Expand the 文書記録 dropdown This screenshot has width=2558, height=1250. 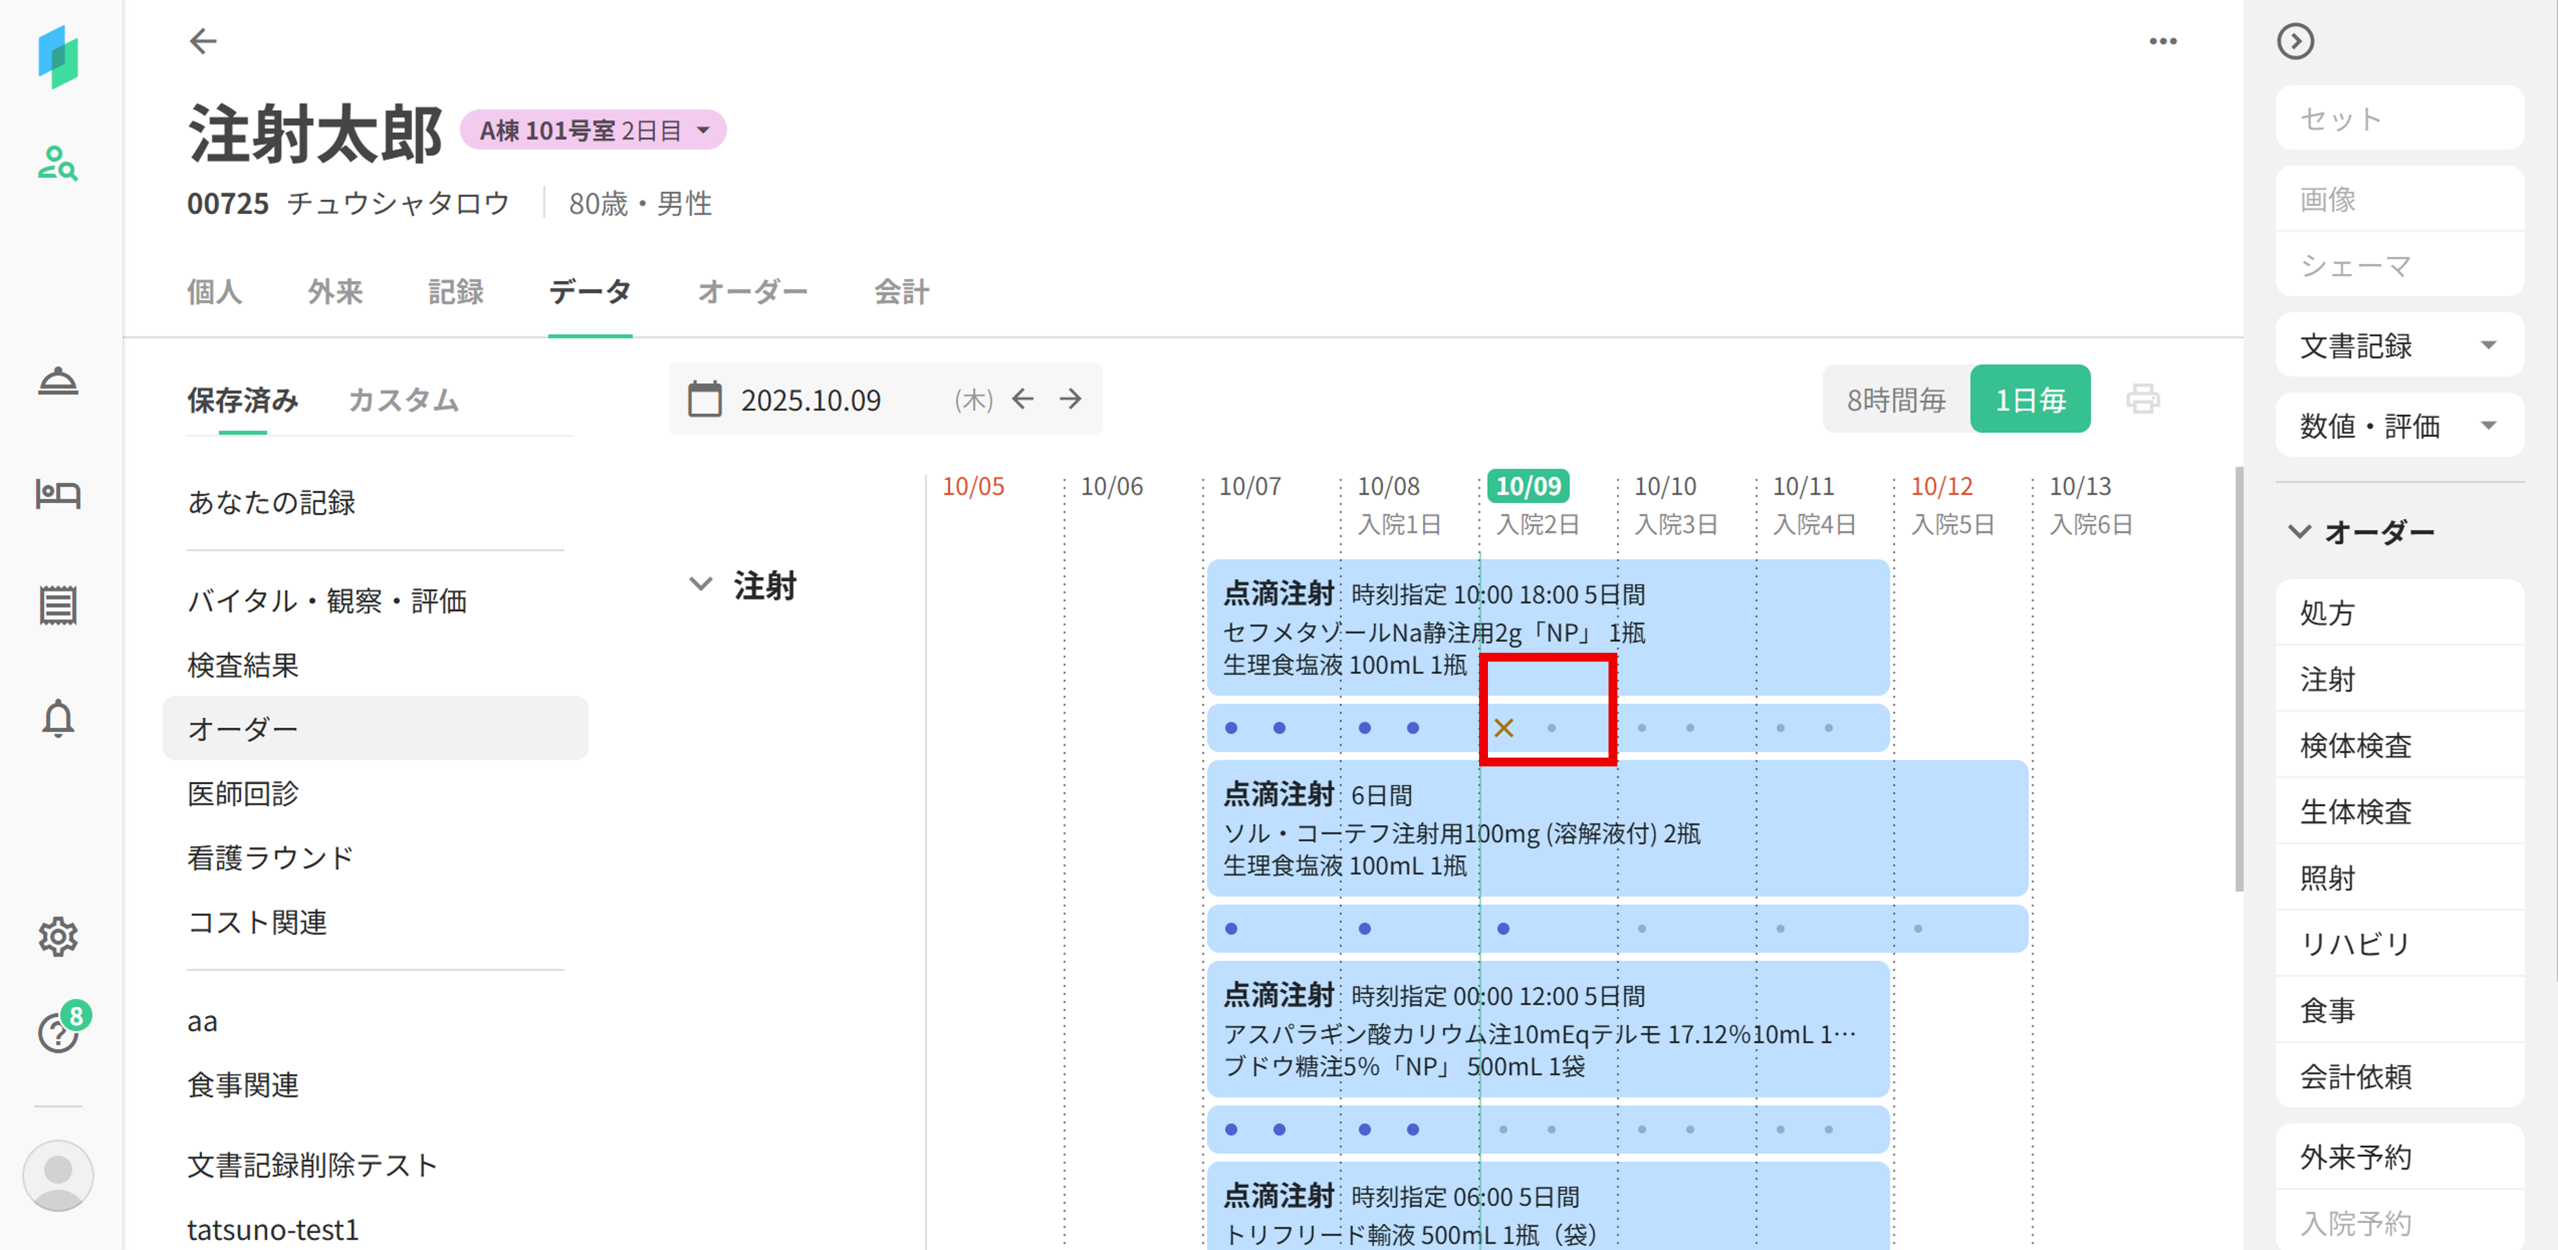click(x=2398, y=345)
